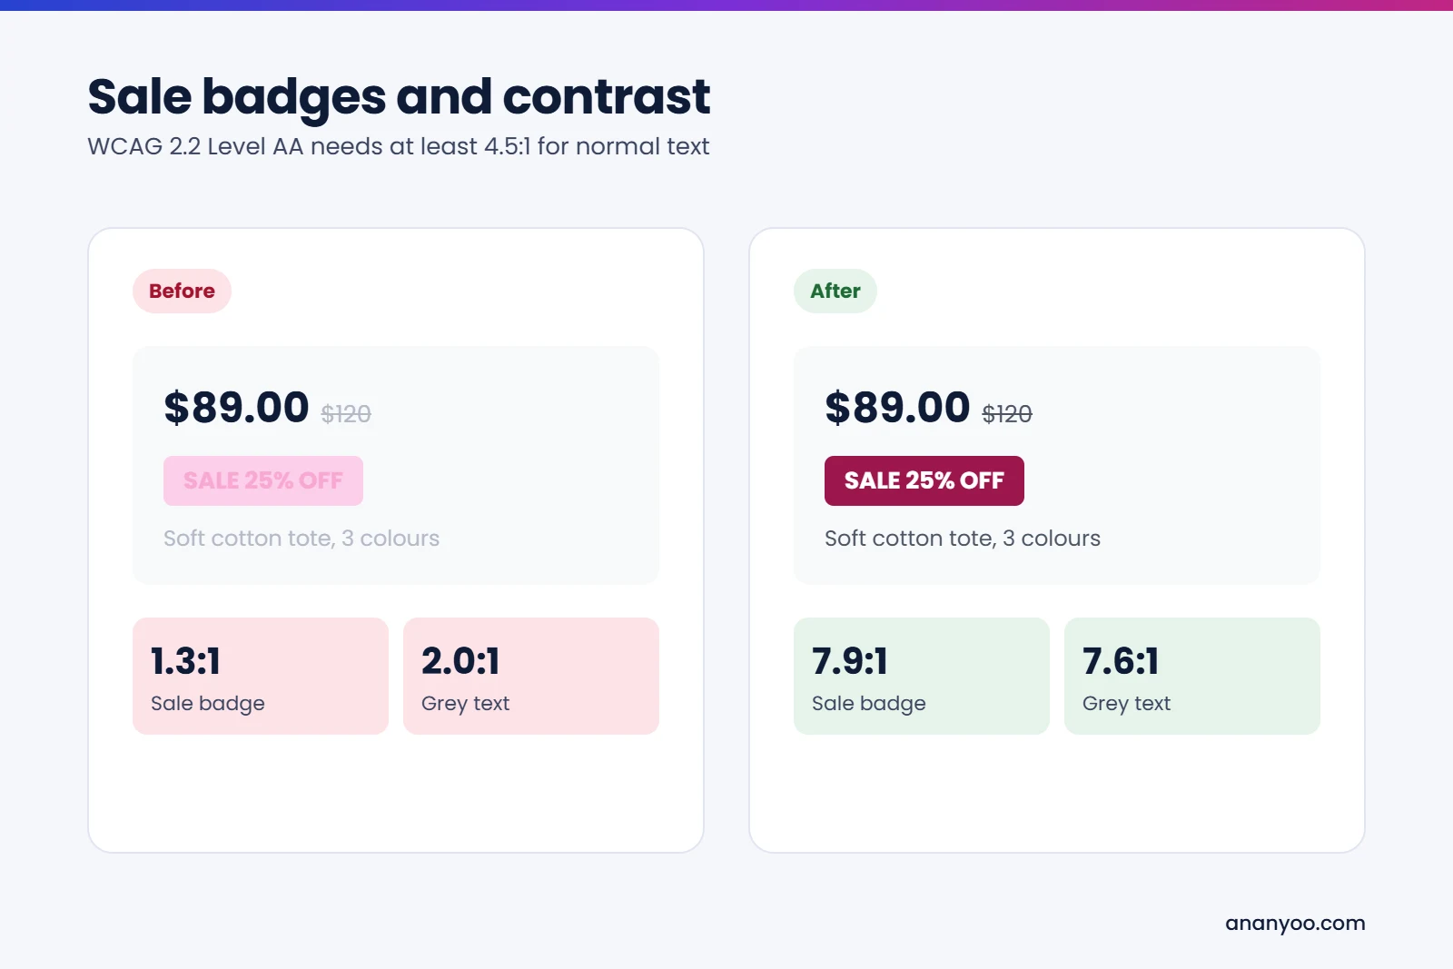The width and height of the screenshot is (1453, 969).
Task: Select the 2.0:1 Grey text stat tile
Action: tap(531, 676)
